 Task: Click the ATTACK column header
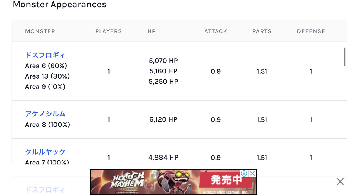pos(216,31)
